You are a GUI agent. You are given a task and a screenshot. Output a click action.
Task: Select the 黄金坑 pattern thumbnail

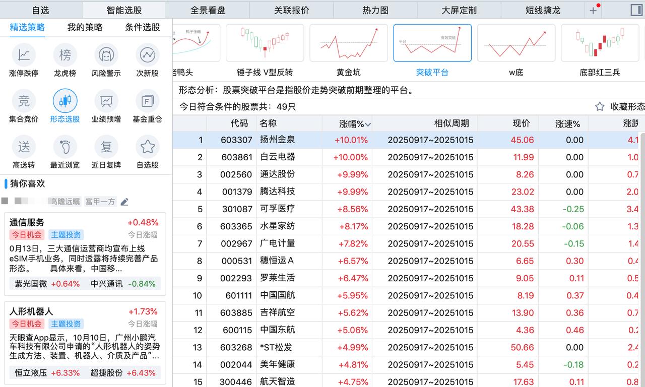348,43
